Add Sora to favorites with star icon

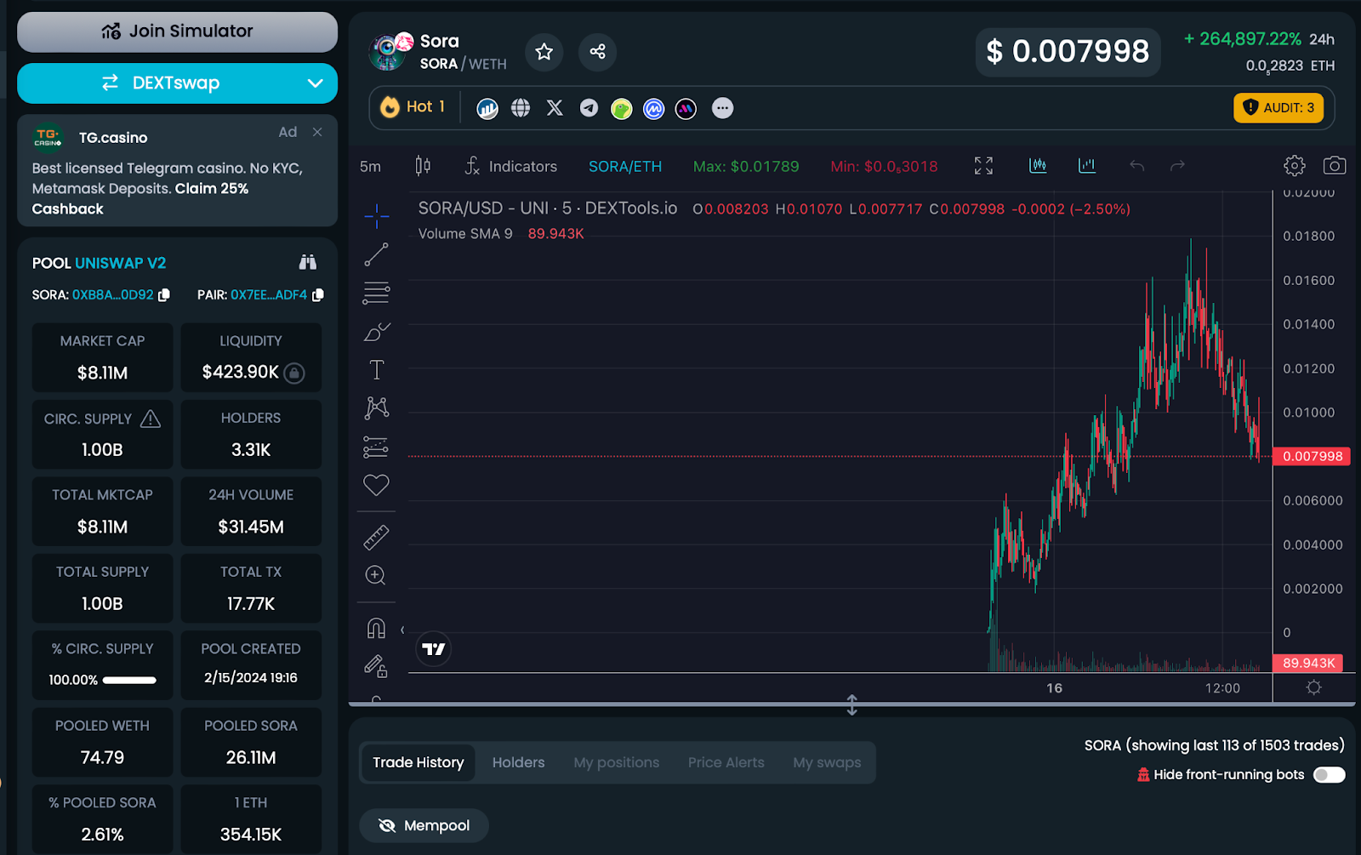click(544, 52)
